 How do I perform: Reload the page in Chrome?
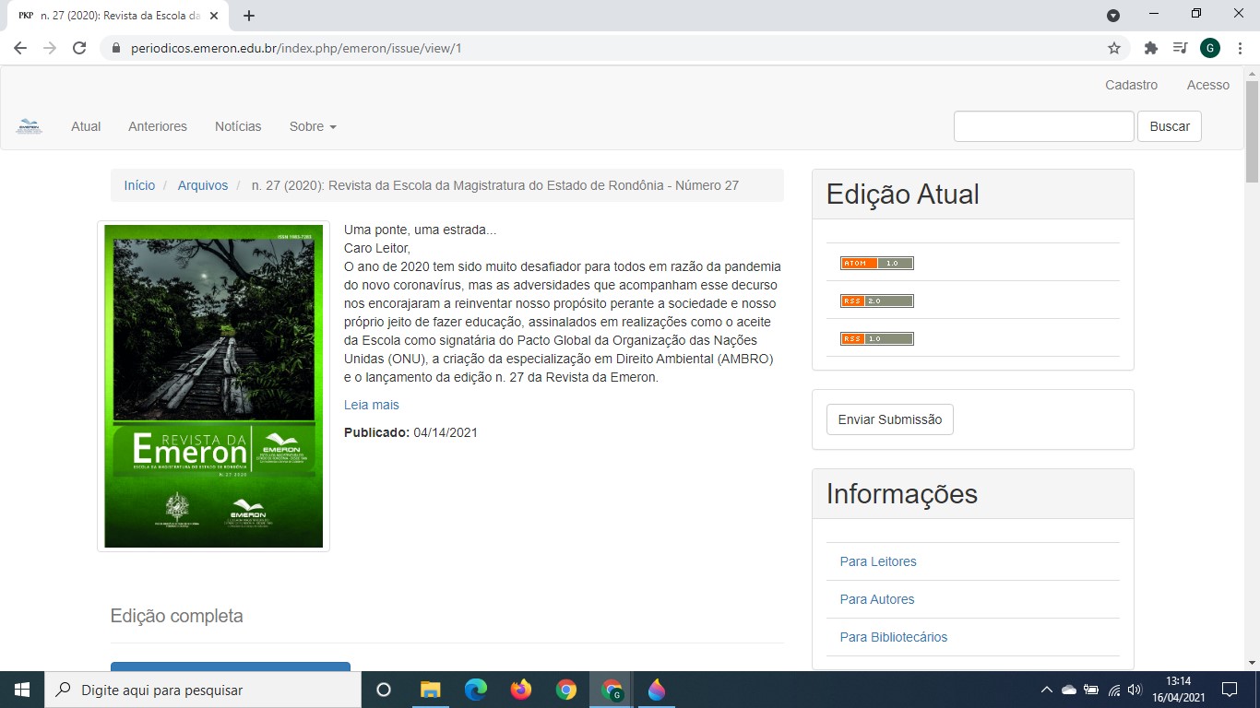(79, 48)
